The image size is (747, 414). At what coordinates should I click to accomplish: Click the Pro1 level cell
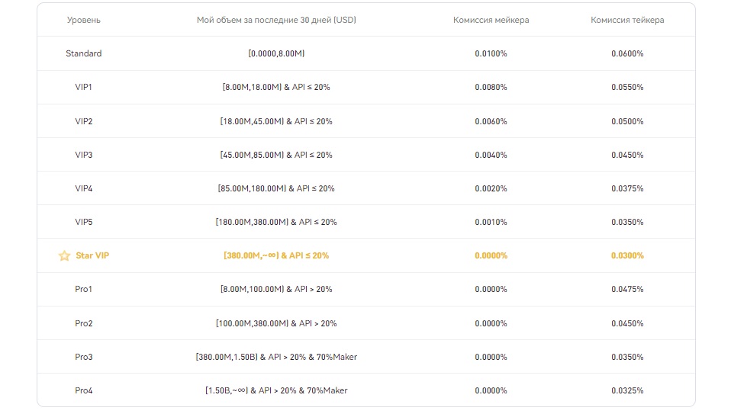(x=84, y=290)
